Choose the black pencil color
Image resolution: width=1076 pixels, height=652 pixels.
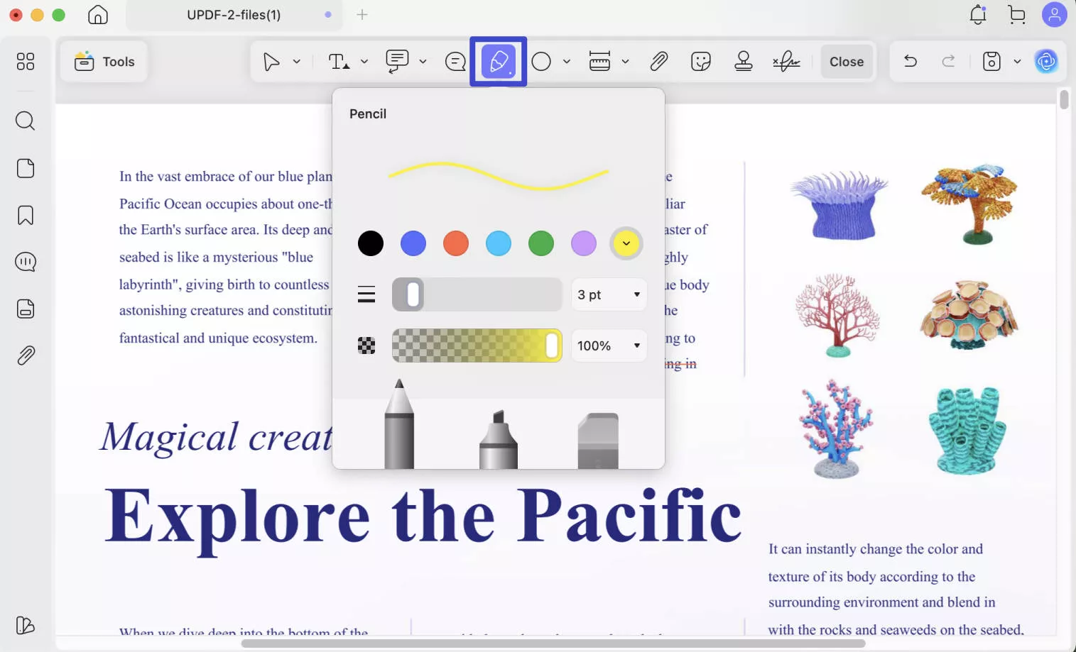371,243
